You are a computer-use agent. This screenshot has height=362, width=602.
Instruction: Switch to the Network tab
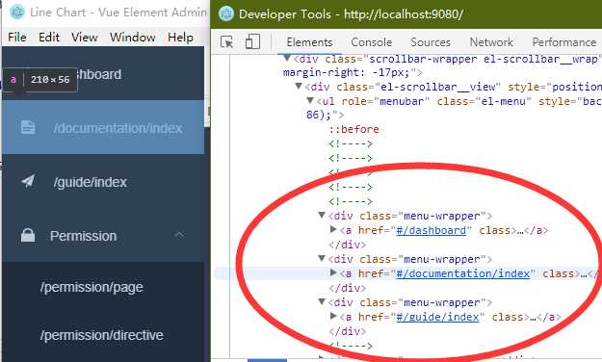click(x=491, y=41)
